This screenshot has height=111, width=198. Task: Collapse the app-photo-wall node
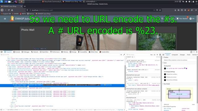(8, 75)
